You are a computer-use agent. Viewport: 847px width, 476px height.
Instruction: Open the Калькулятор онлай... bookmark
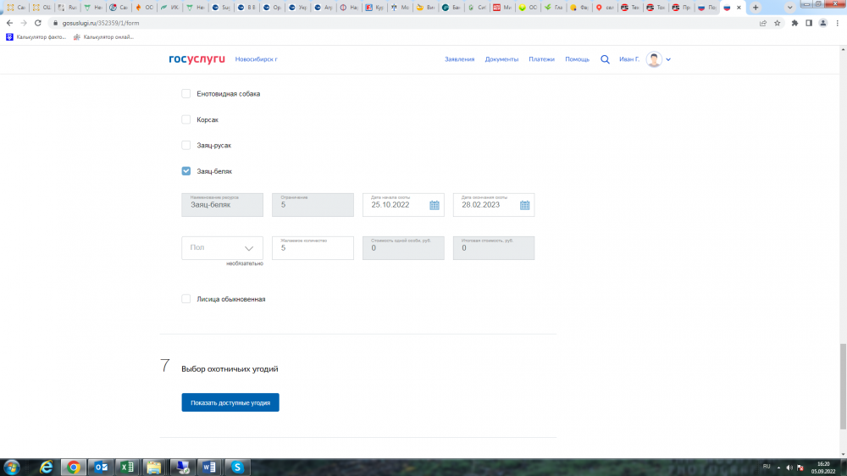[x=103, y=37]
